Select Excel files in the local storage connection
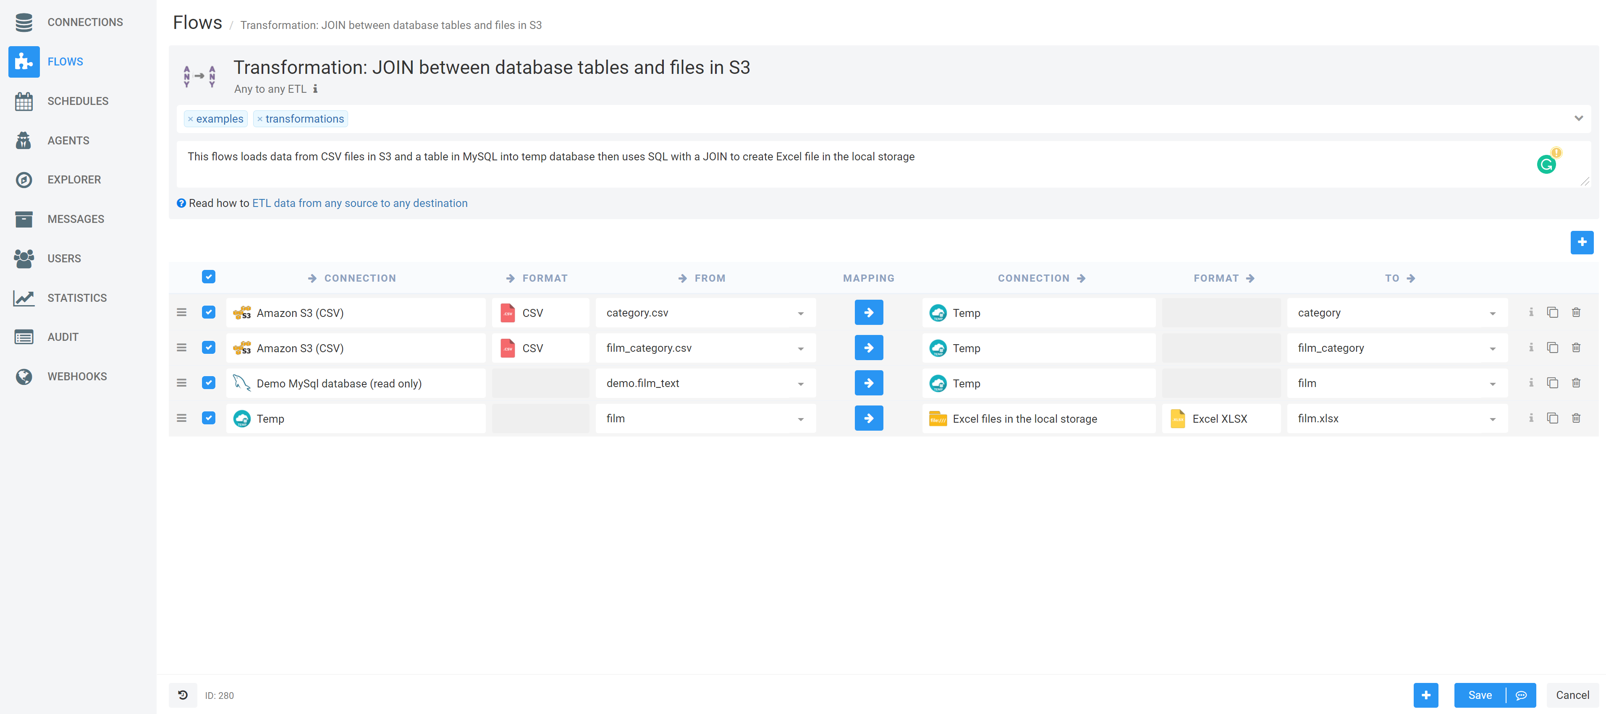Image resolution: width=1606 pixels, height=714 pixels. pyautogui.click(x=1039, y=418)
